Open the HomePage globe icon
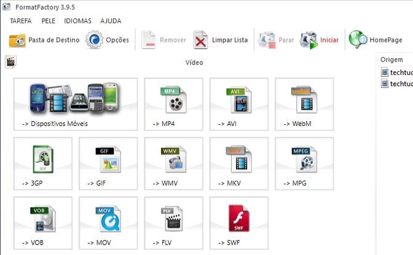Image resolution: width=413 pixels, height=255 pixels. [358, 39]
